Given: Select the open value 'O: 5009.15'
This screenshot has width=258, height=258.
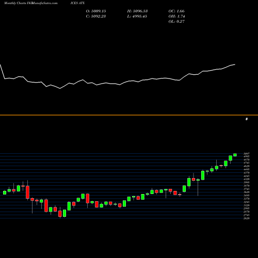Looking at the screenshot, I should 96,11.
